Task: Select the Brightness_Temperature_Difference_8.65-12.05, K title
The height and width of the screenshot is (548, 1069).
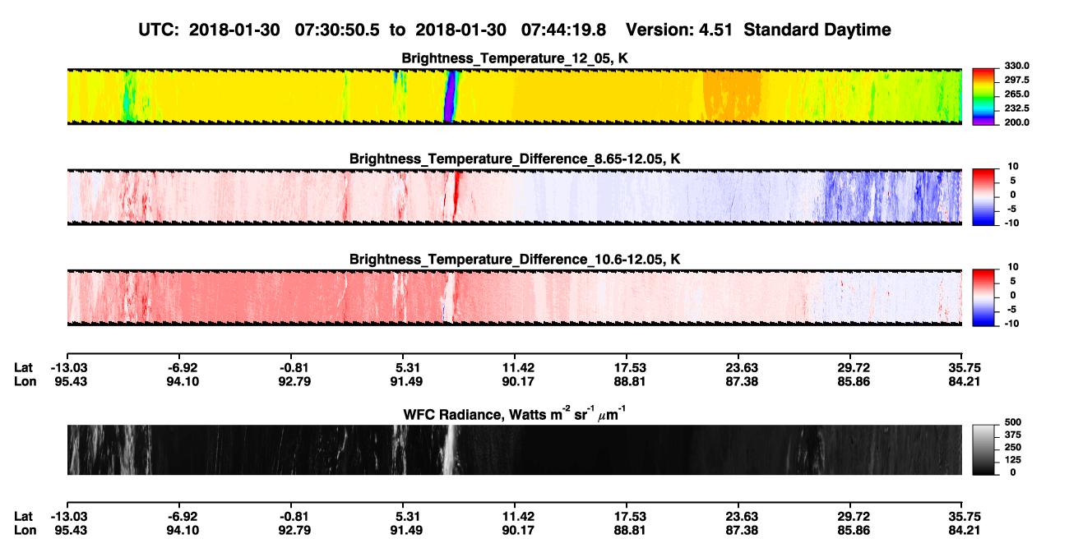Action: tap(515, 159)
